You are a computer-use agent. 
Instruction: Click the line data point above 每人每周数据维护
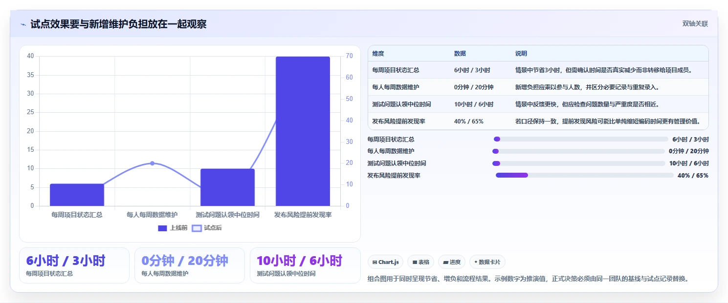click(x=152, y=163)
